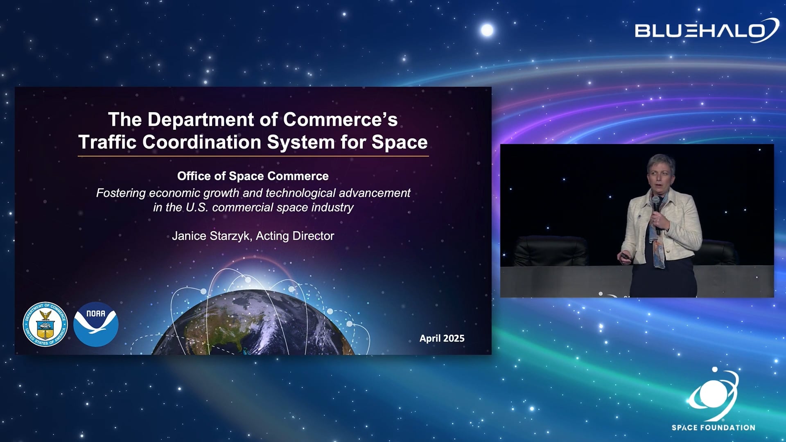This screenshot has width=786, height=442.
Task: Click the 'Office of Space Commerce' heading
Action: coord(253,176)
